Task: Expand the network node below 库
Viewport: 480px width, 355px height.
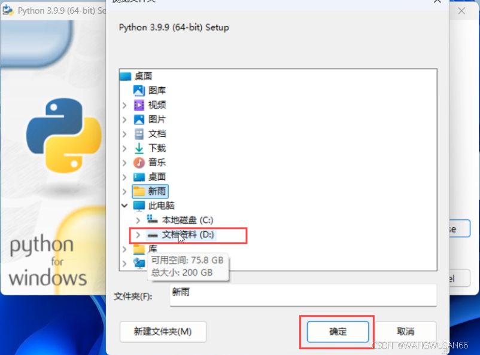Action: (x=124, y=264)
